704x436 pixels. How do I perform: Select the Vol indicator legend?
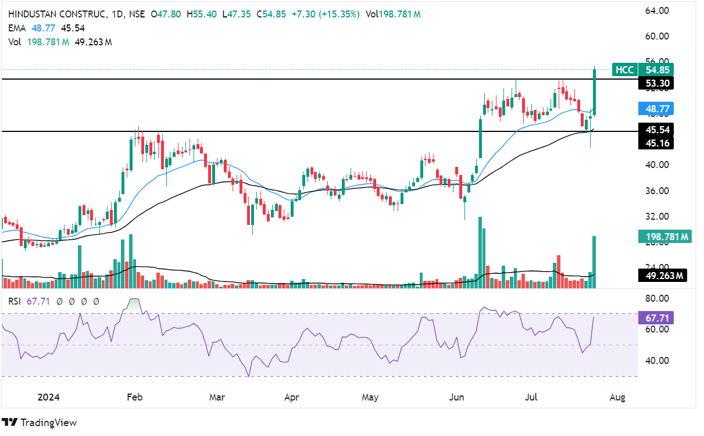pyautogui.click(x=15, y=42)
